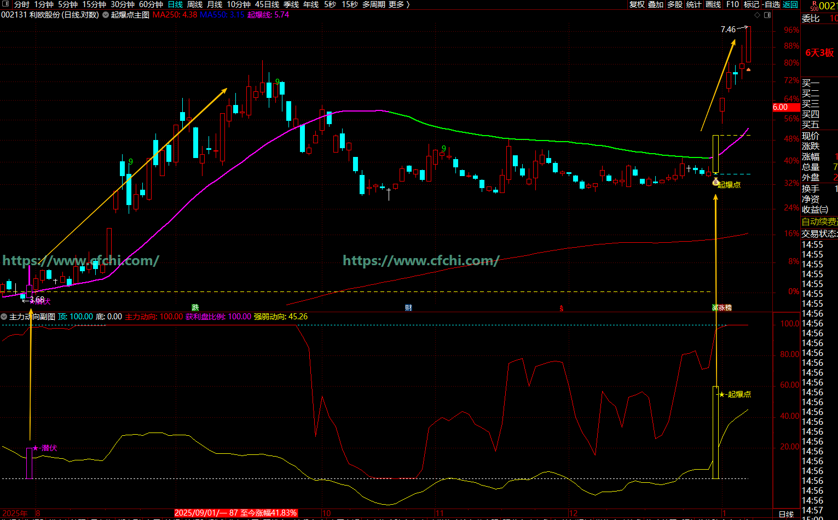Image resolution: width=838 pixels, height=520 pixels.
Task: Select the 年线 yearly period
Action: coord(311,4)
